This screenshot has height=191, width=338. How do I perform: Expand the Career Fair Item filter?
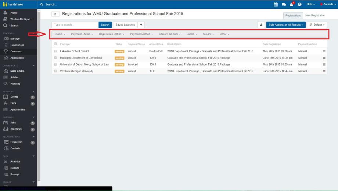point(170,34)
